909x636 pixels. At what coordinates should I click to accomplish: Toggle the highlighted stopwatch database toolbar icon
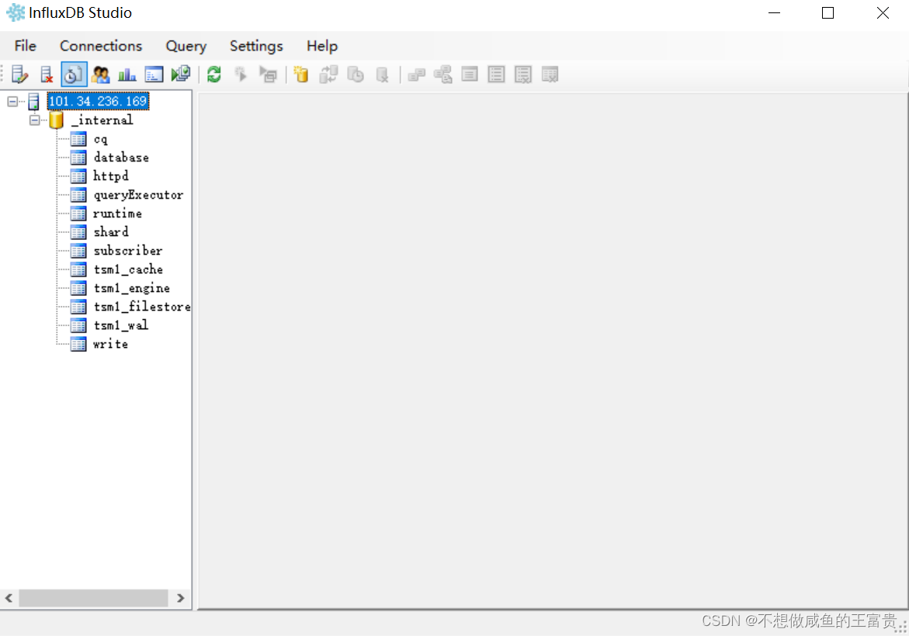[x=74, y=75]
